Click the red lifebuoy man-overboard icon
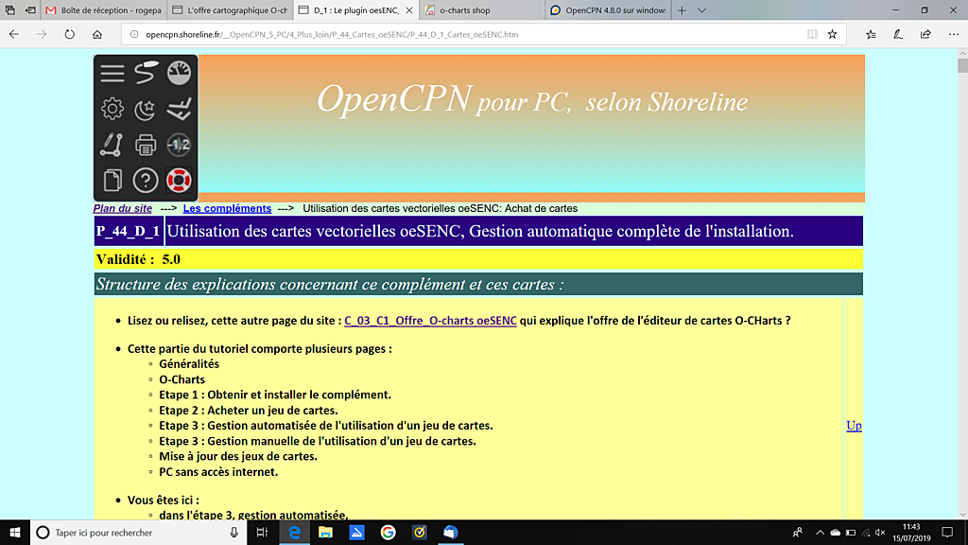Image resolution: width=968 pixels, height=545 pixels. tap(179, 181)
